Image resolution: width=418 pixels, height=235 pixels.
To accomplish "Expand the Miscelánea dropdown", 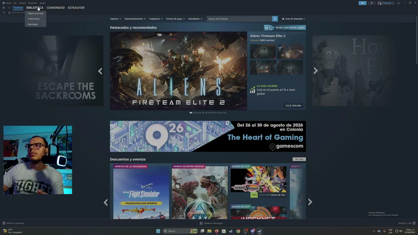I will [x=195, y=19].
